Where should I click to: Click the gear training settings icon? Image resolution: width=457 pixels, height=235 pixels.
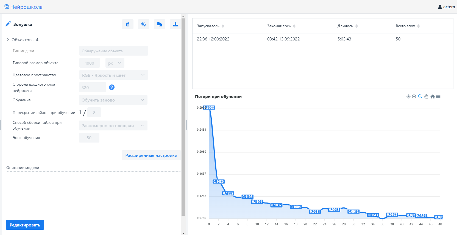(144, 24)
